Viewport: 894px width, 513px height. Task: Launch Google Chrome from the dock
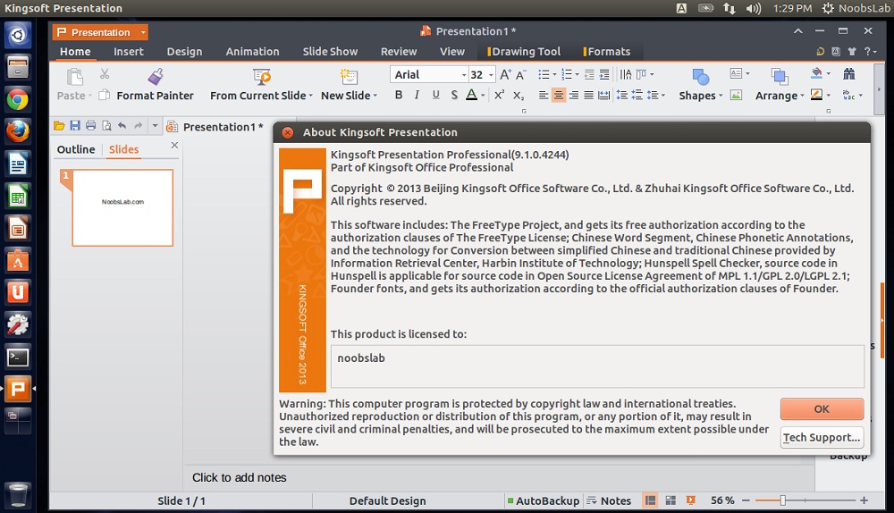(18, 100)
